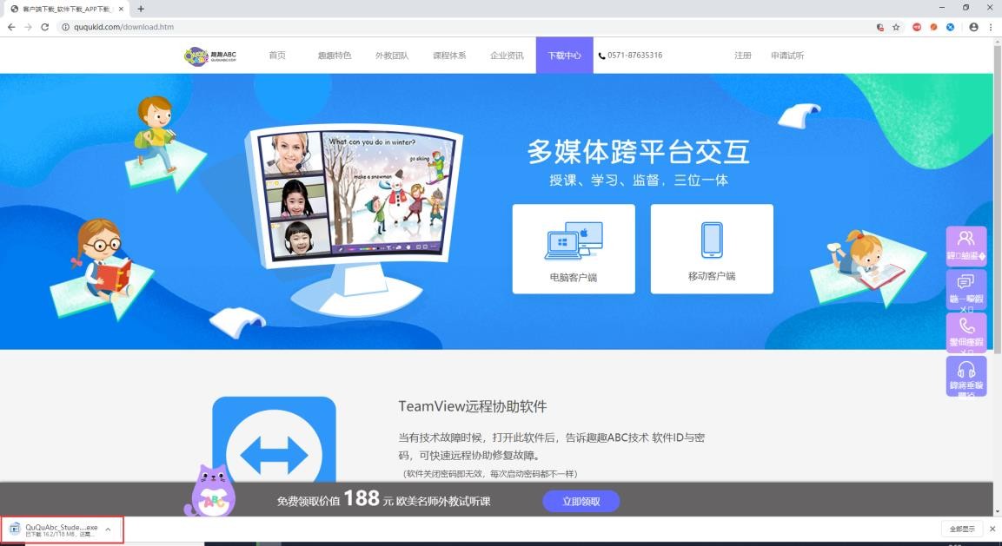Go to 课程体系 in the navigation bar

449,56
